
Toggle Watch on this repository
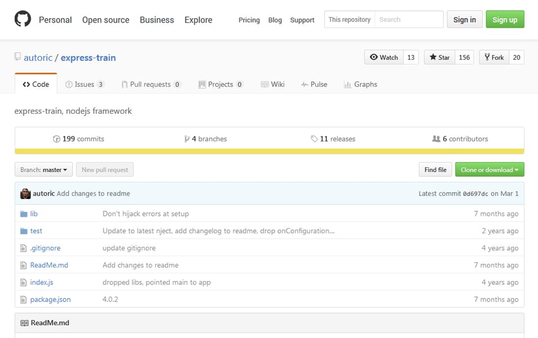[x=384, y=57]
